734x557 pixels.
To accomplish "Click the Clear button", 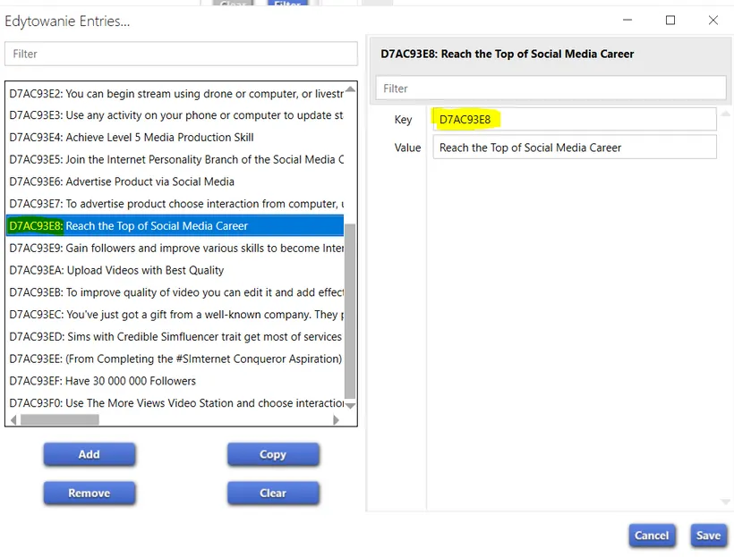I will [x=272, y=493].
